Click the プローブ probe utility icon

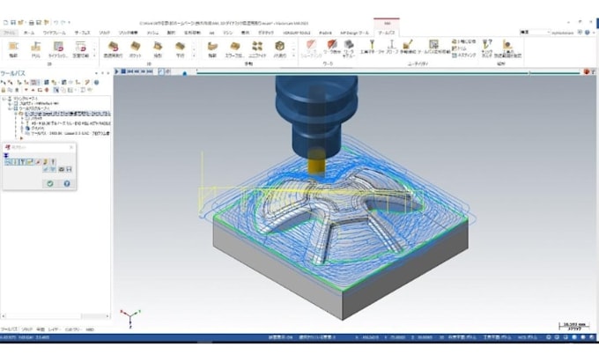pyautogui.click(x=392, y=48)
